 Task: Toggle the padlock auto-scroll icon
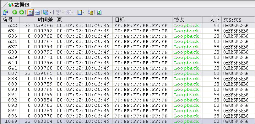[x=90, y=12]
